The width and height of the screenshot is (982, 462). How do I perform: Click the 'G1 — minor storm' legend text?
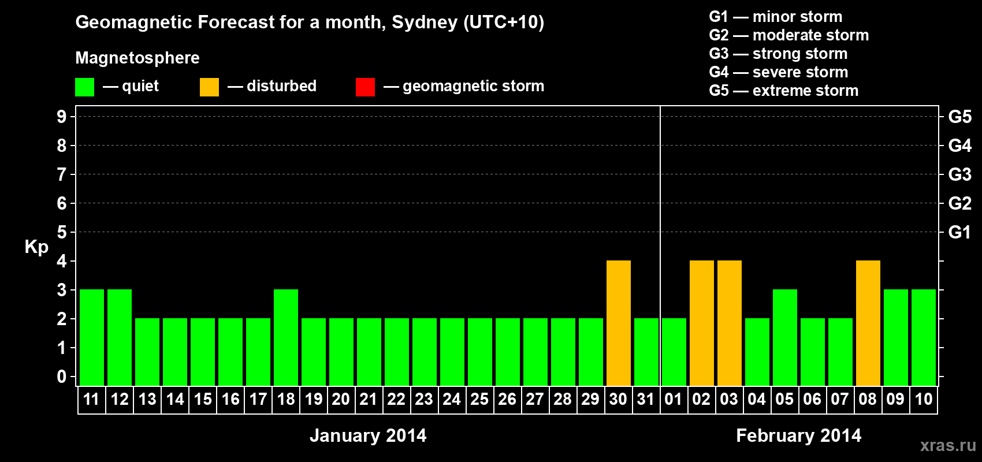point(776,17)
